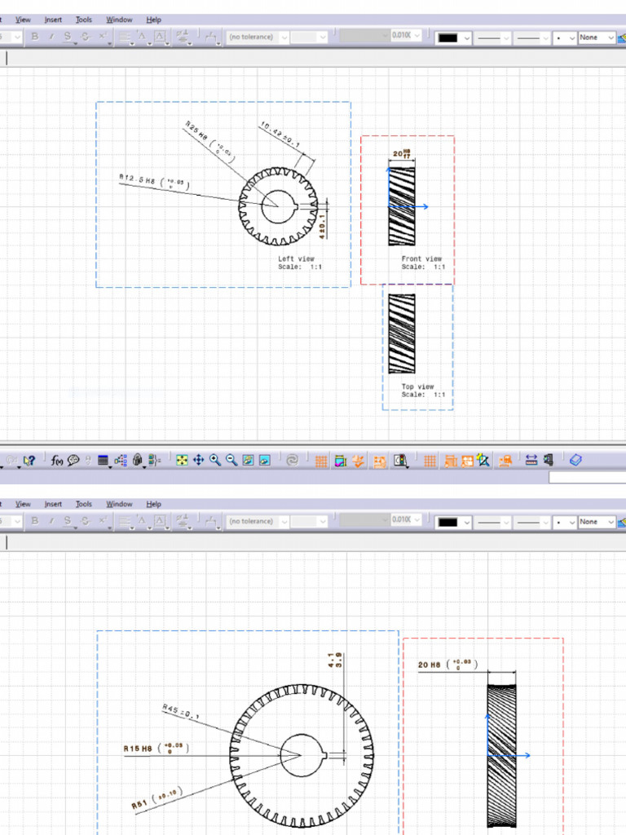The height and width of the screenshot is (835, 626).
Task: Toggle Superscript in upper window toolbar
Action: point(103,37)
